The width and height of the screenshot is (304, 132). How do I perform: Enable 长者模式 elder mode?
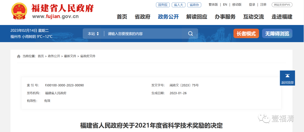tap(246, 34)
